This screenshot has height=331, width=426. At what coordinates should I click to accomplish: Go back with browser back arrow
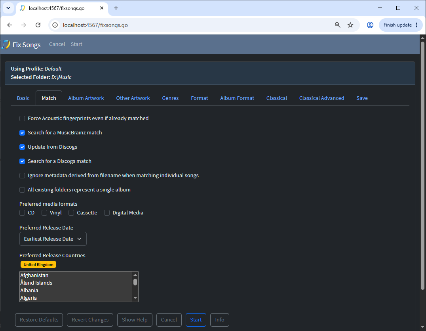10,25
